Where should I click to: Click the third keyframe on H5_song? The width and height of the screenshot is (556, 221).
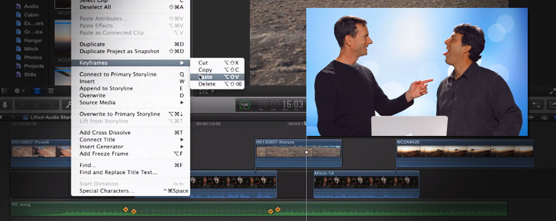[271, 211]
